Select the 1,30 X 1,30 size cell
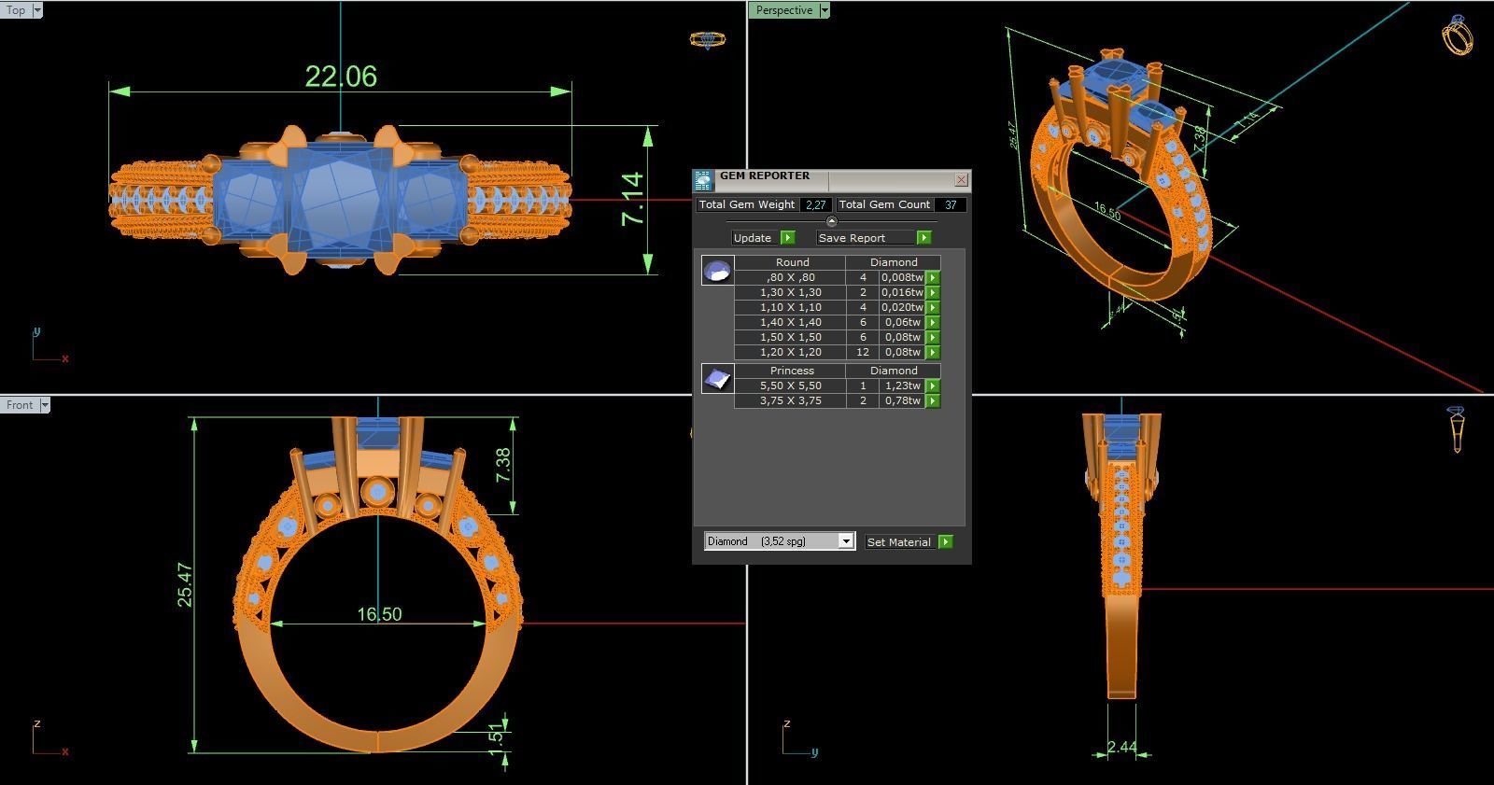The image size is (1494, 785). click(790, 292)
